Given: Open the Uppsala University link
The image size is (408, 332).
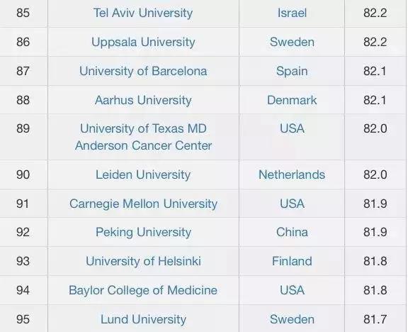Looking at the screenshot, I should [143, 42].
